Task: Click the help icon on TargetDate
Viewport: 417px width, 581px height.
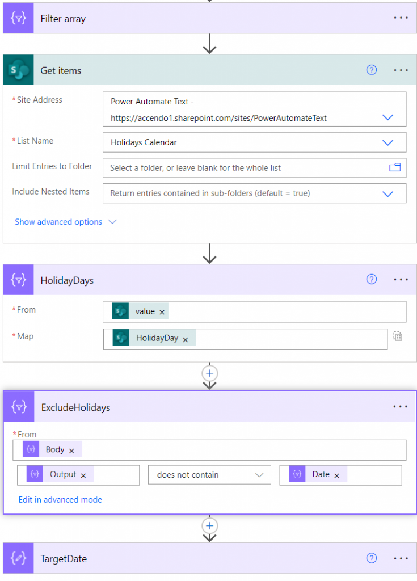Action: point(372,559)
